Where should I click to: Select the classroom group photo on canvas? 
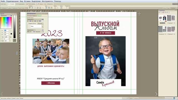[x=51, y=51]
